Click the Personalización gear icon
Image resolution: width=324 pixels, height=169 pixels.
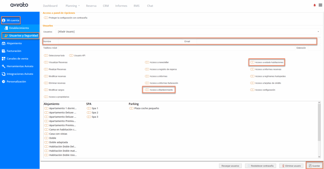3,82
